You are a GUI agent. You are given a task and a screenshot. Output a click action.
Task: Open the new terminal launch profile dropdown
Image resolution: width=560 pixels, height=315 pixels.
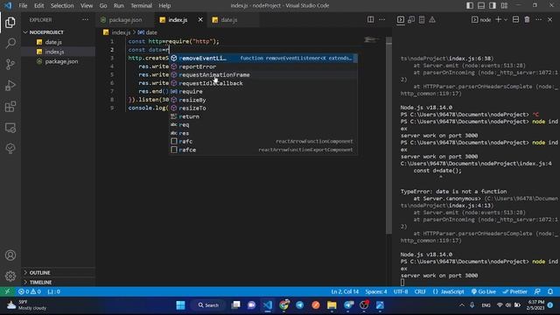(x=506, y=19)
